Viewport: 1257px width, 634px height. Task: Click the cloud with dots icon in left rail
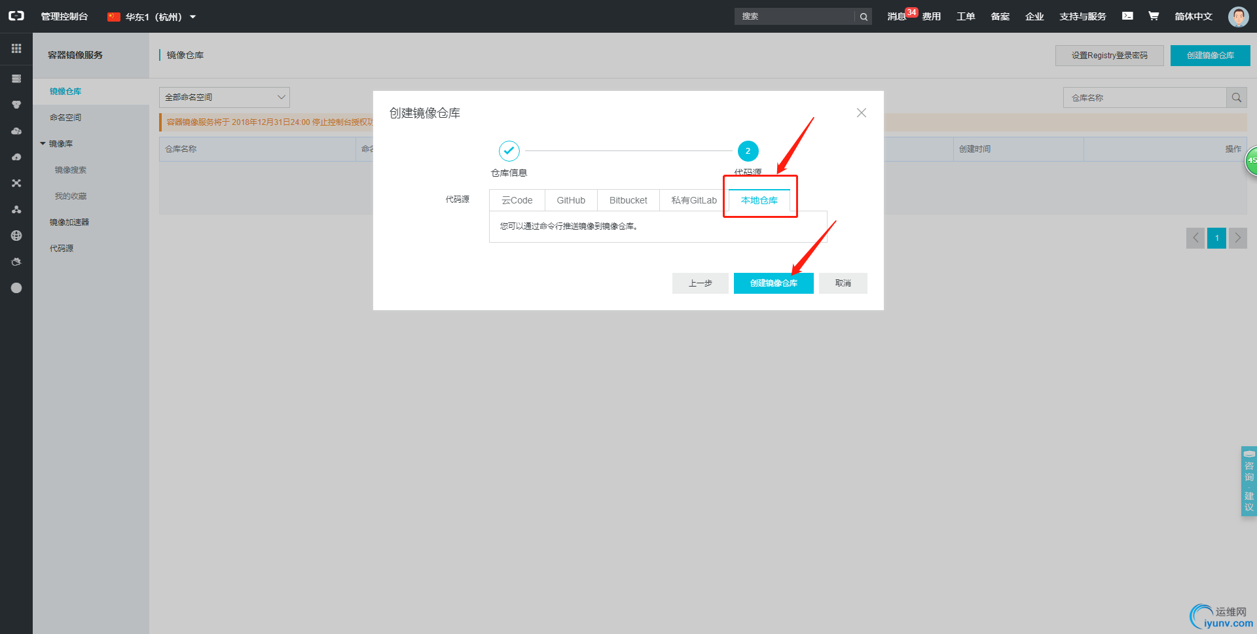(16, 131)
